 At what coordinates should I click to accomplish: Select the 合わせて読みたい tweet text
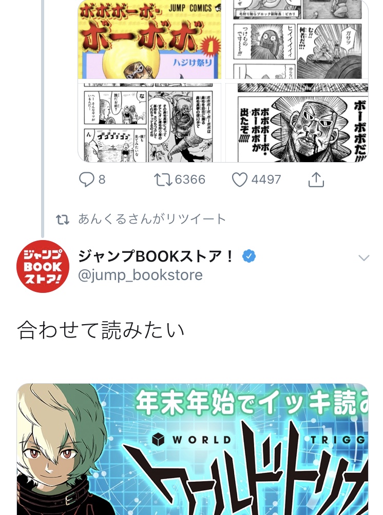click(x=101, y=330)
